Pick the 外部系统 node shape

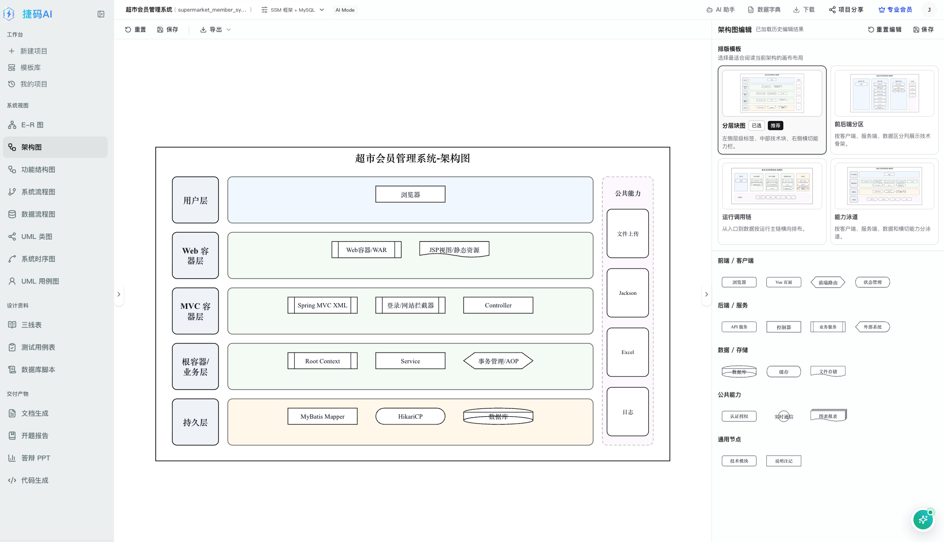(x=873, y=327)
